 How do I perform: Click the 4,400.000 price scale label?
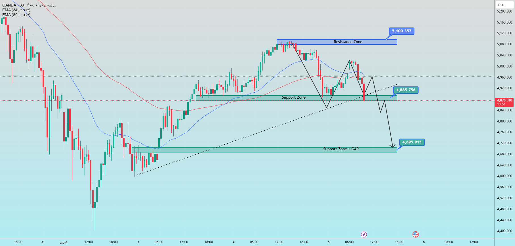point(505,231)
